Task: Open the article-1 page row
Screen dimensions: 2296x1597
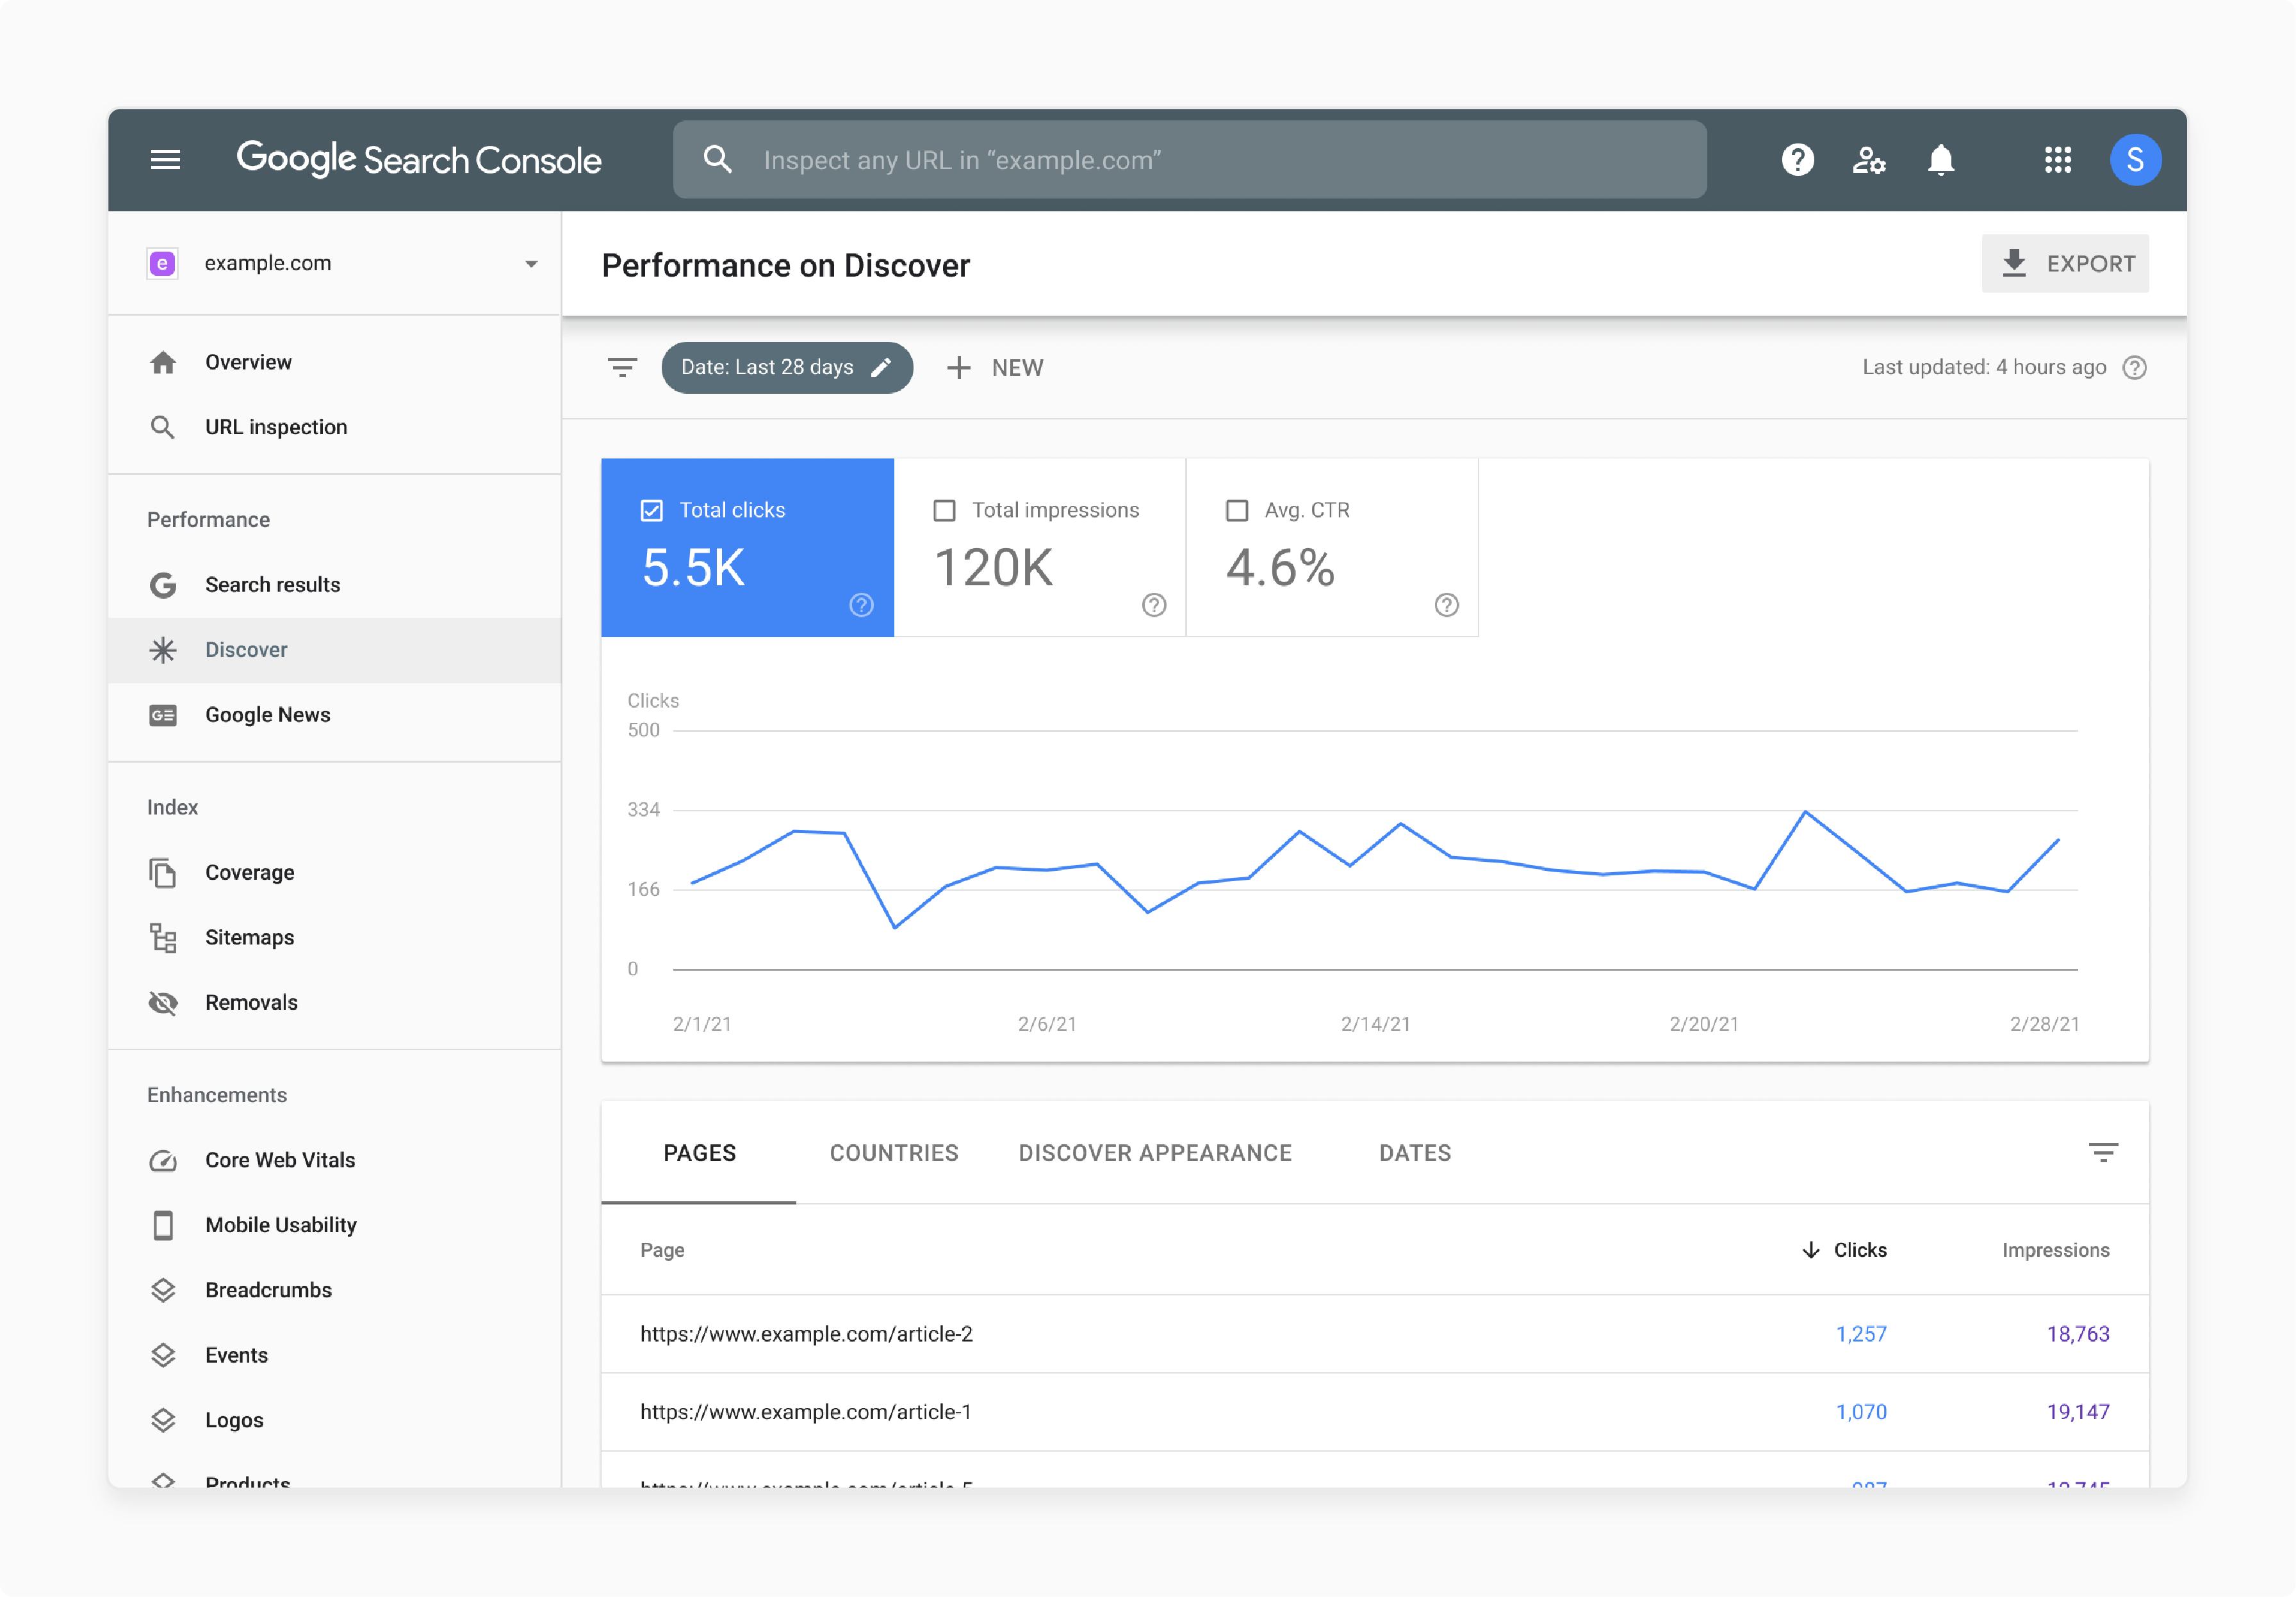Action: click(x=1375, y=1412)
